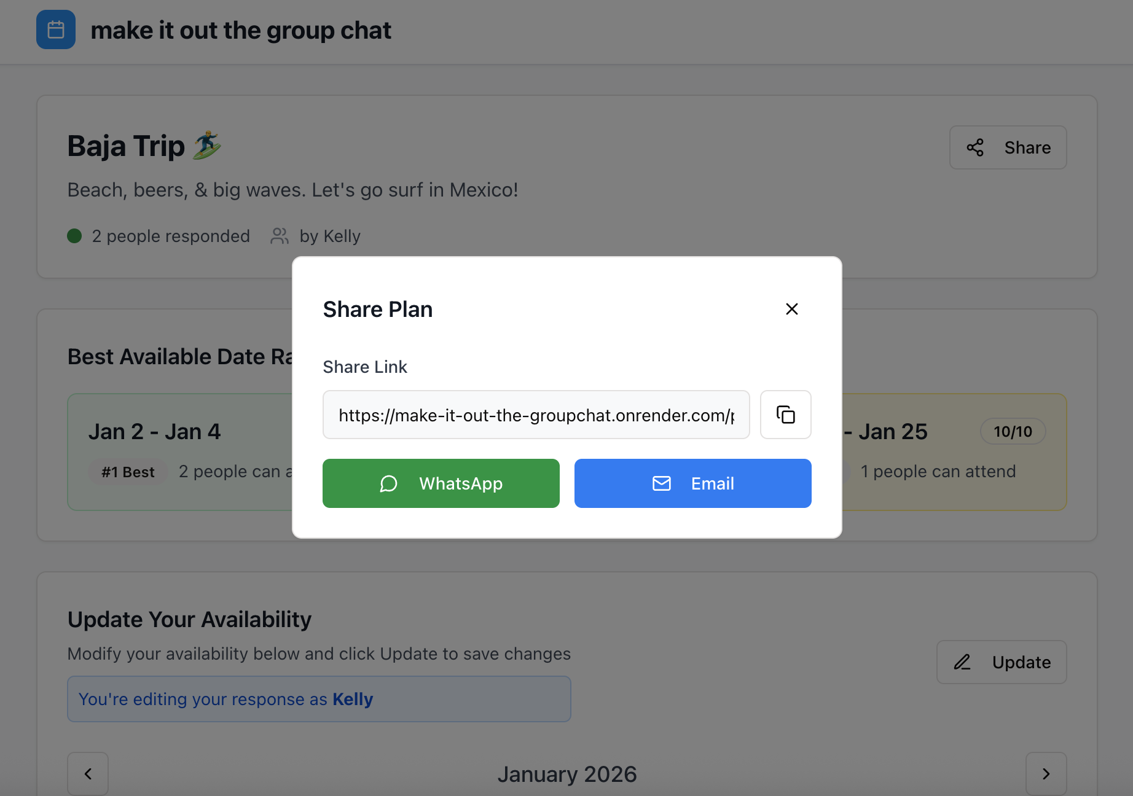1133x796 pixels.
Task: Click the people icon beside by Kelly
Action: click(280, 236)
